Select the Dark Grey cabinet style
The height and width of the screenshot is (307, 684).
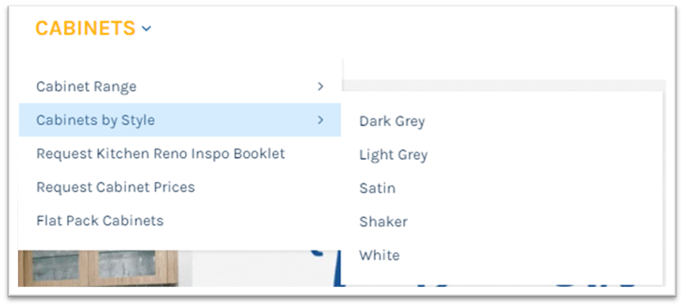[x=392, y=121]
